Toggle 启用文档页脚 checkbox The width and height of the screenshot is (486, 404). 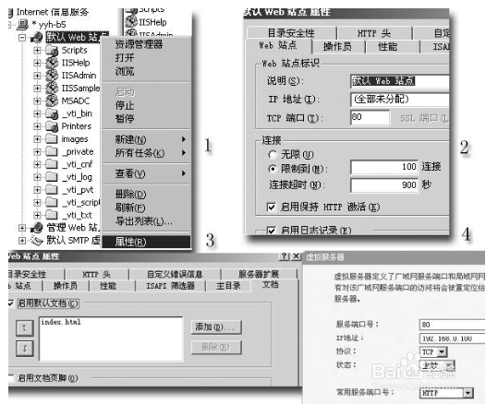pos(10,378)
